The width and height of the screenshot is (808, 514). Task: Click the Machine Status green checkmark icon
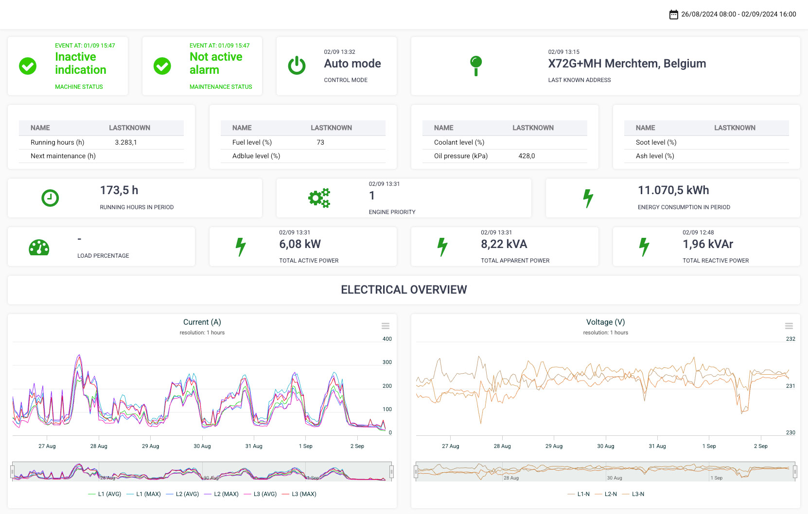[x=28, y=66]
